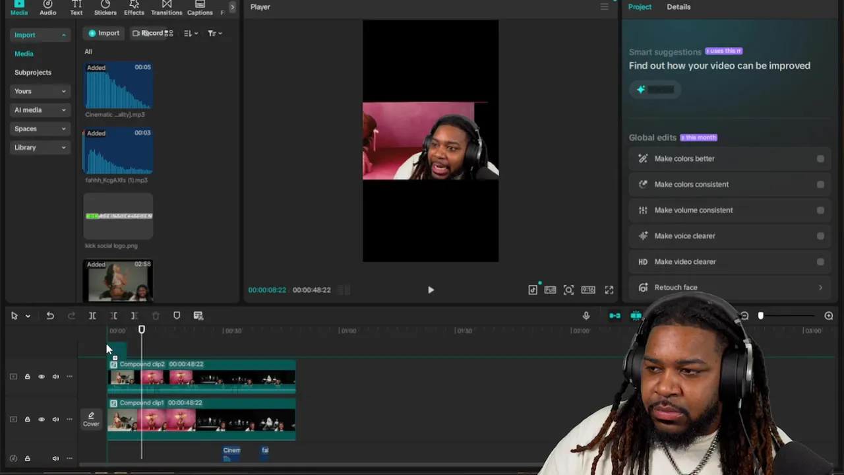Click the delete-left trim icon
This screenshot has width=844, height=475.
pos(113,316)
